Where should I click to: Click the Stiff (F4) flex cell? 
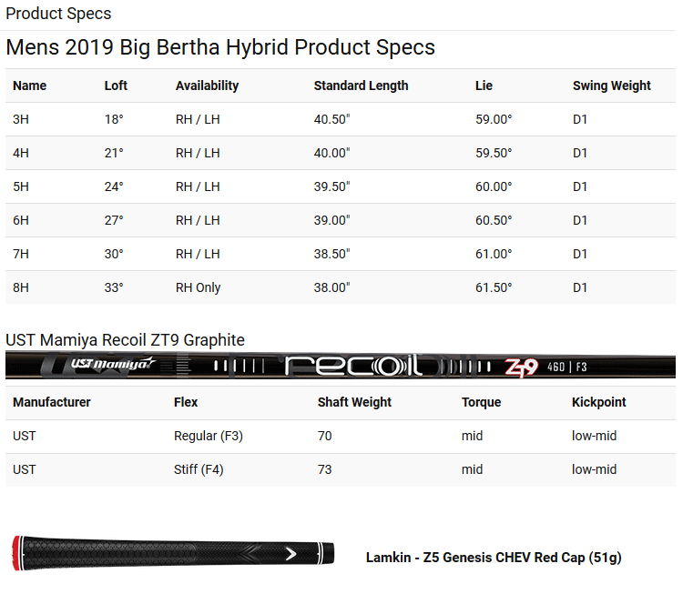pyautogui.click(x=199, y=469)
